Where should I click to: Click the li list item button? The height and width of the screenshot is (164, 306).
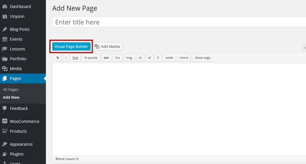pos(158,58)
